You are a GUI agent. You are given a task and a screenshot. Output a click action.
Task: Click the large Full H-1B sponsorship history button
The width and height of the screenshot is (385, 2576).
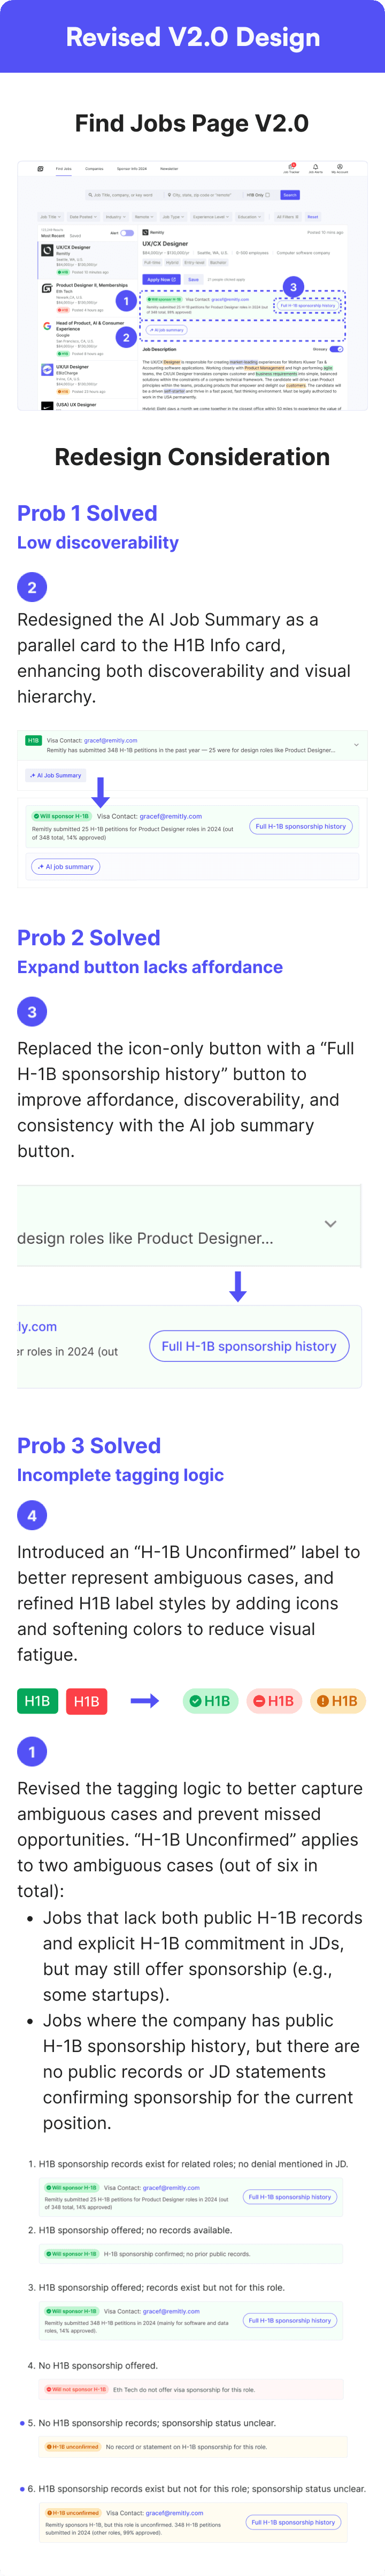(x=249, y=1346)
